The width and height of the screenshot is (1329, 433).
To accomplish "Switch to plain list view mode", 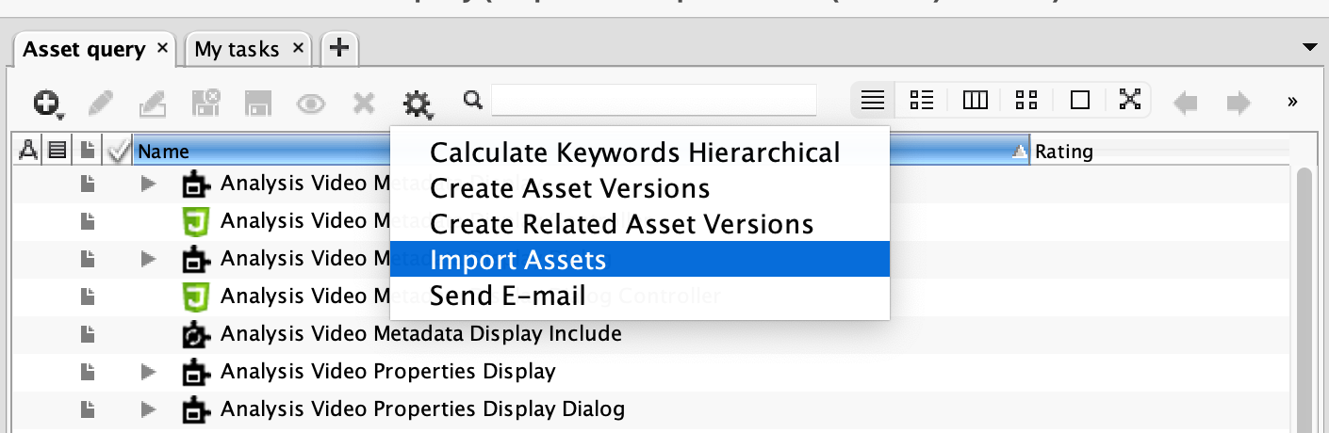I will 873,100.
